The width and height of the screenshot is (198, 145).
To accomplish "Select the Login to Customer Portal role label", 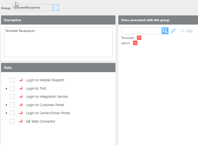I will pos(45,105).
